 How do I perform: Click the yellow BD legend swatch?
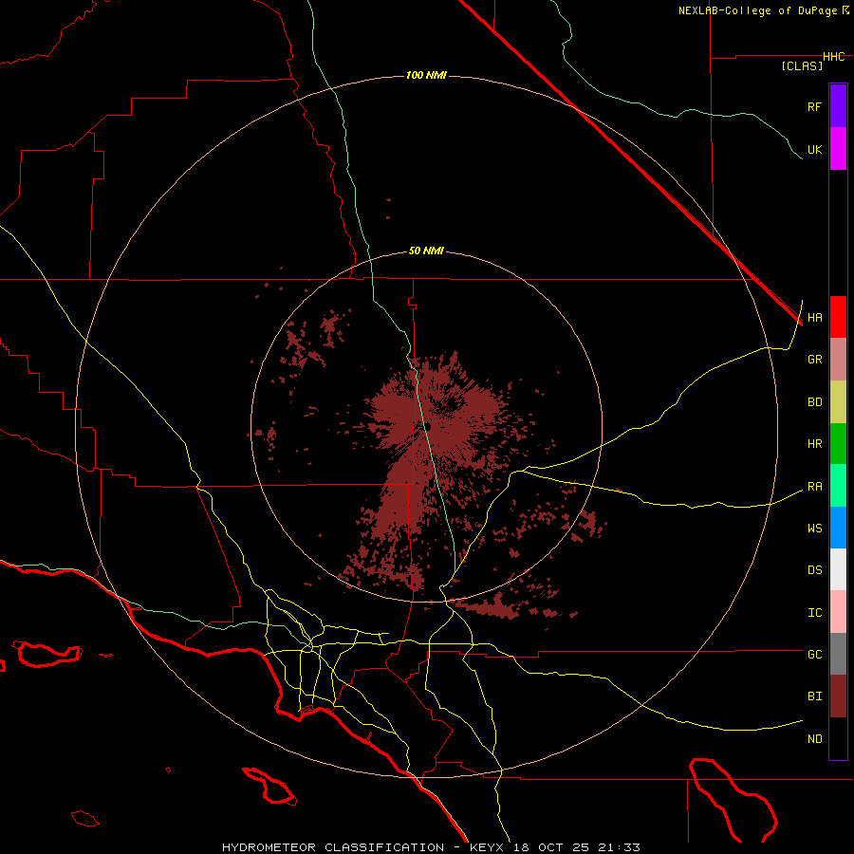838,402
